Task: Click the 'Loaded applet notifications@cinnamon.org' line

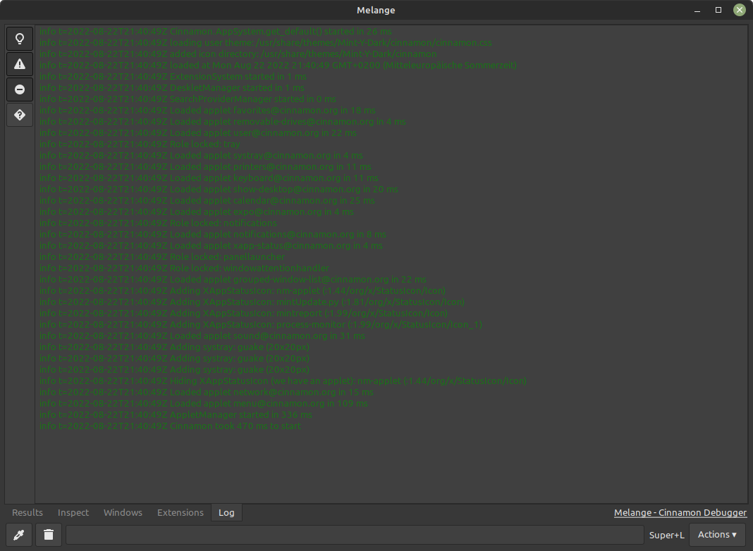Action: 213,234
